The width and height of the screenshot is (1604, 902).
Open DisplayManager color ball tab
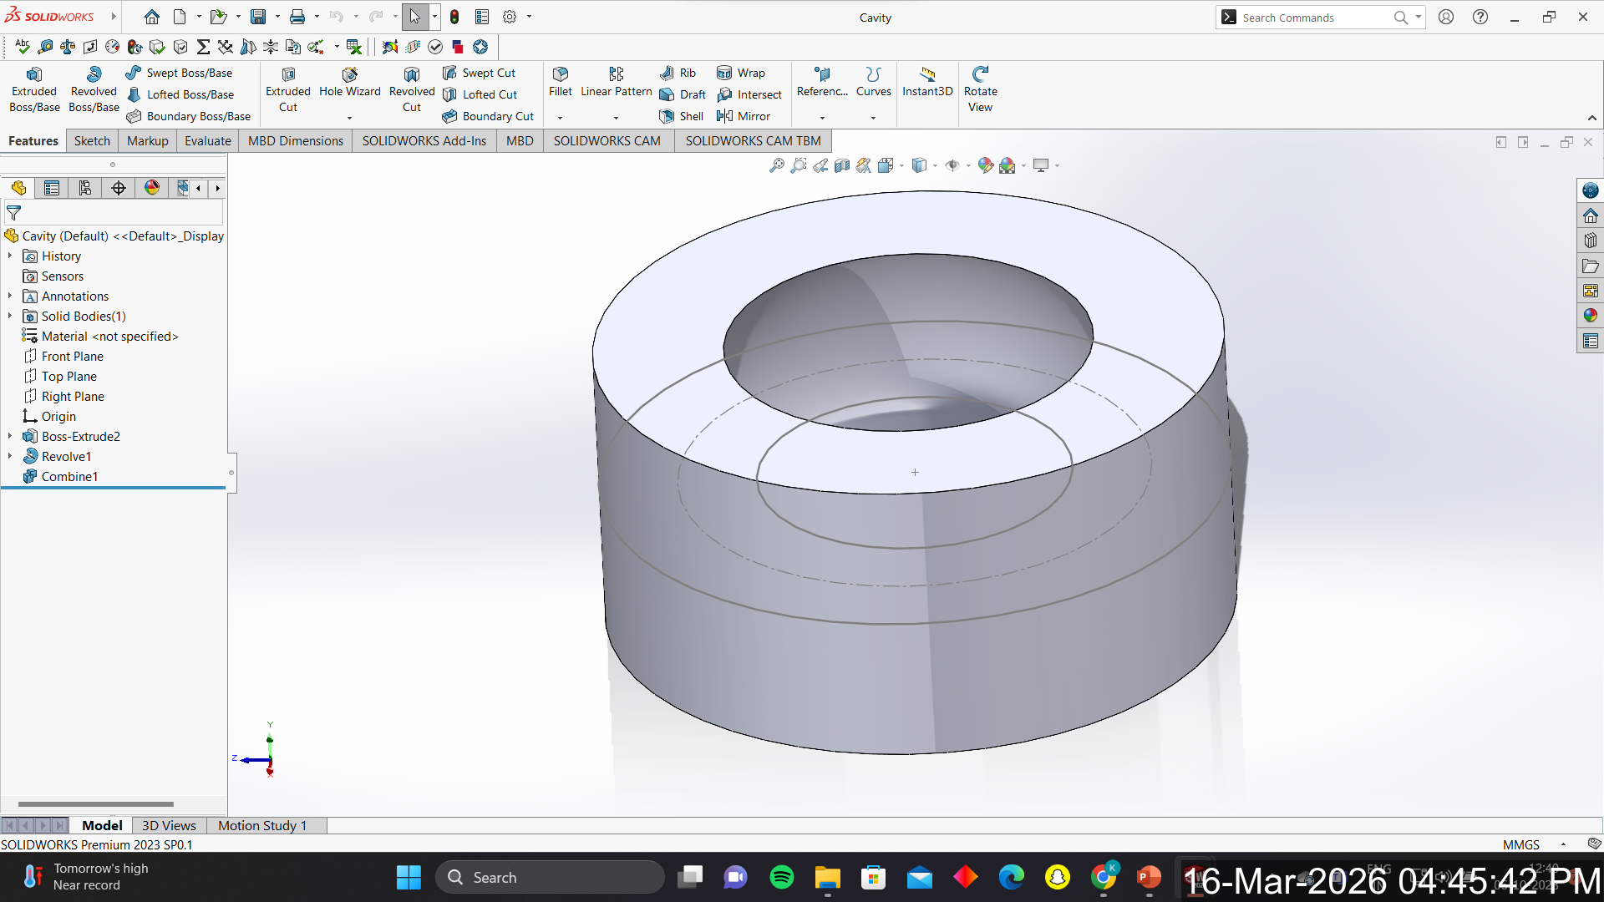point(151,188)
